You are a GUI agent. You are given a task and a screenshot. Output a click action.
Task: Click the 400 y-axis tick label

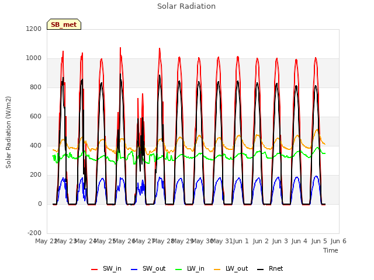[36, 145]
